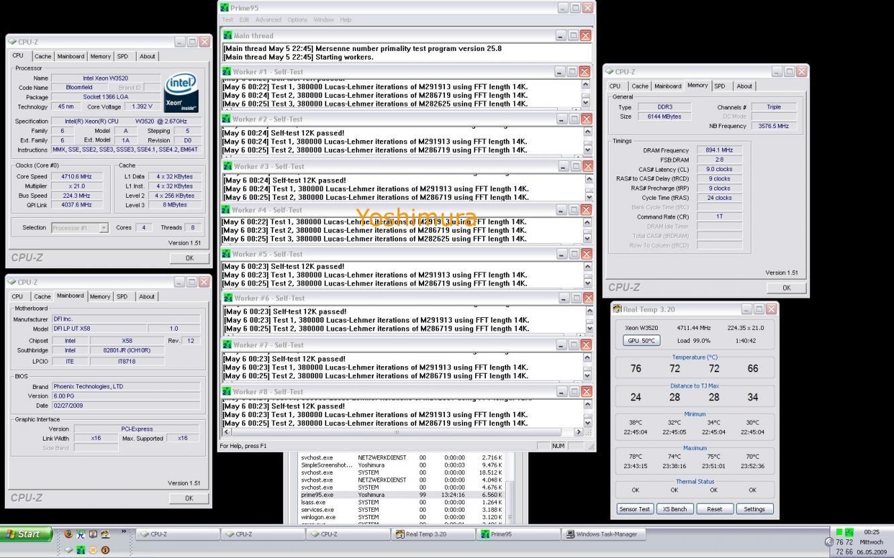Screen dimensions: 894x558
Task: Click the title icon of the Mainboard CPU-Z window
Action: coord(12,282)
